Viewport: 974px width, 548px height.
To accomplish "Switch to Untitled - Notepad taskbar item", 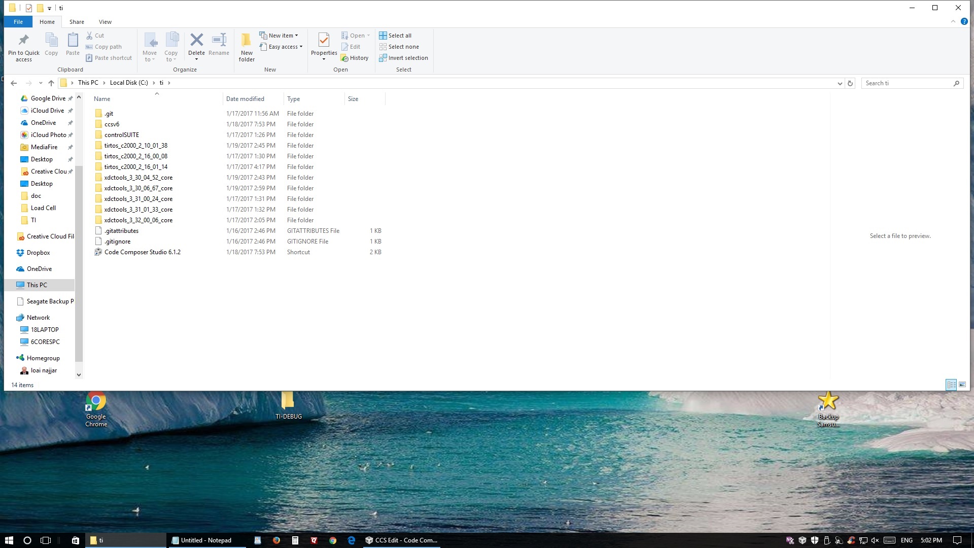I will 206,540.
